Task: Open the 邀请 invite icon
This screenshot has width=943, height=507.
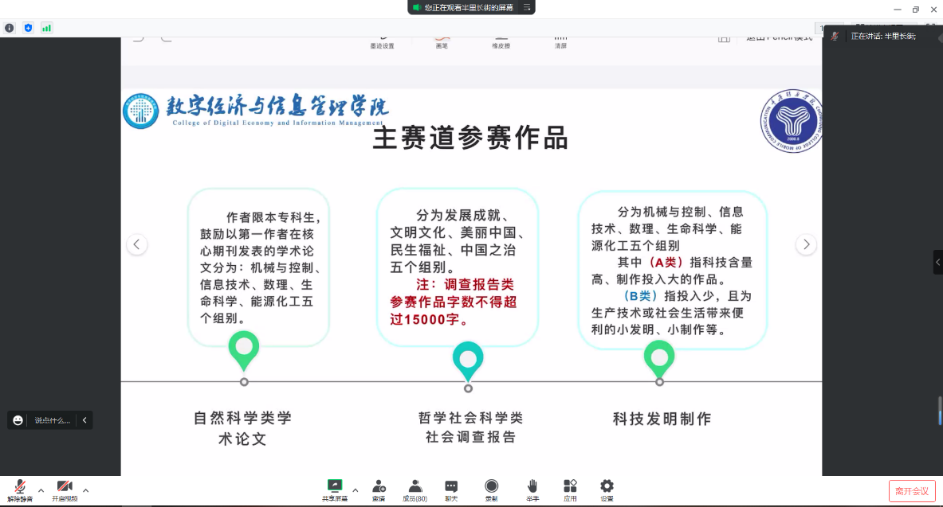Action: [x=379, y=489]
